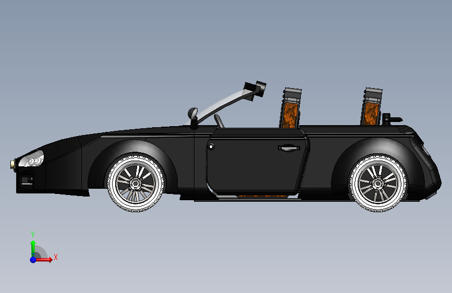Click the blue Z axis ball of triad

33,260
